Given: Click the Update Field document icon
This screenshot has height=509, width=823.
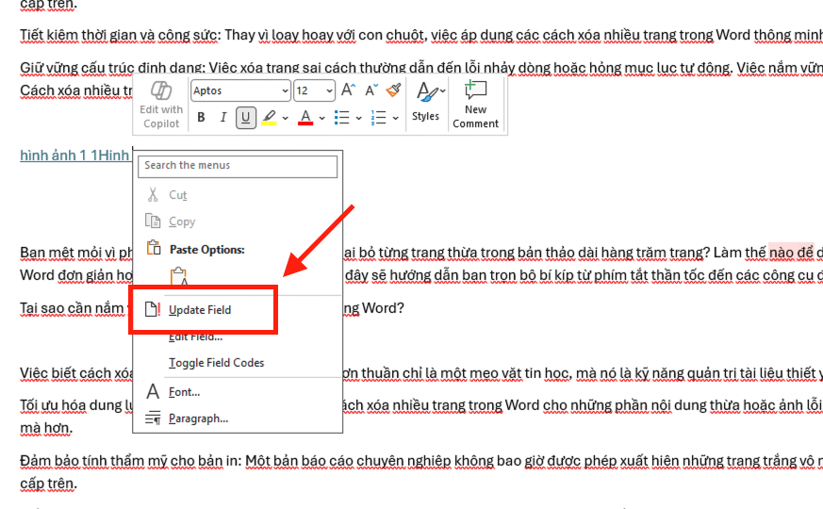Looking at the screenshot, I should (x=152, y=309).
